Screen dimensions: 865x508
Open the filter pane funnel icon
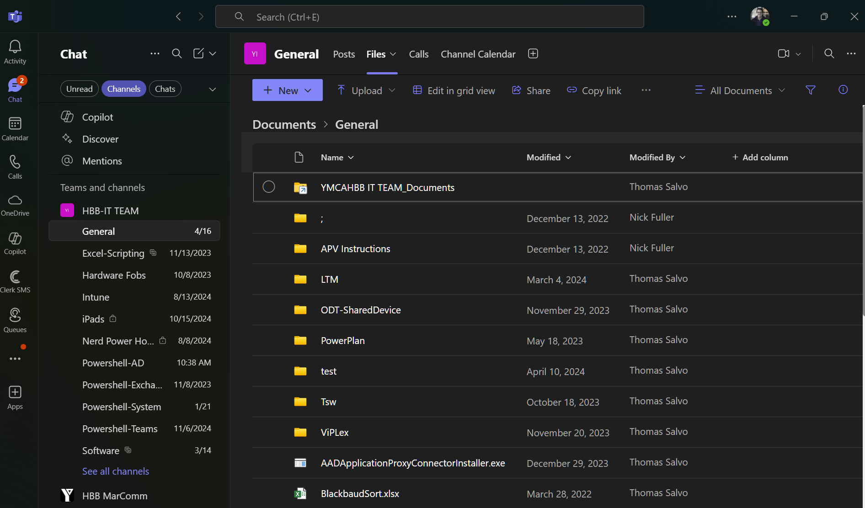pos(810,90)
